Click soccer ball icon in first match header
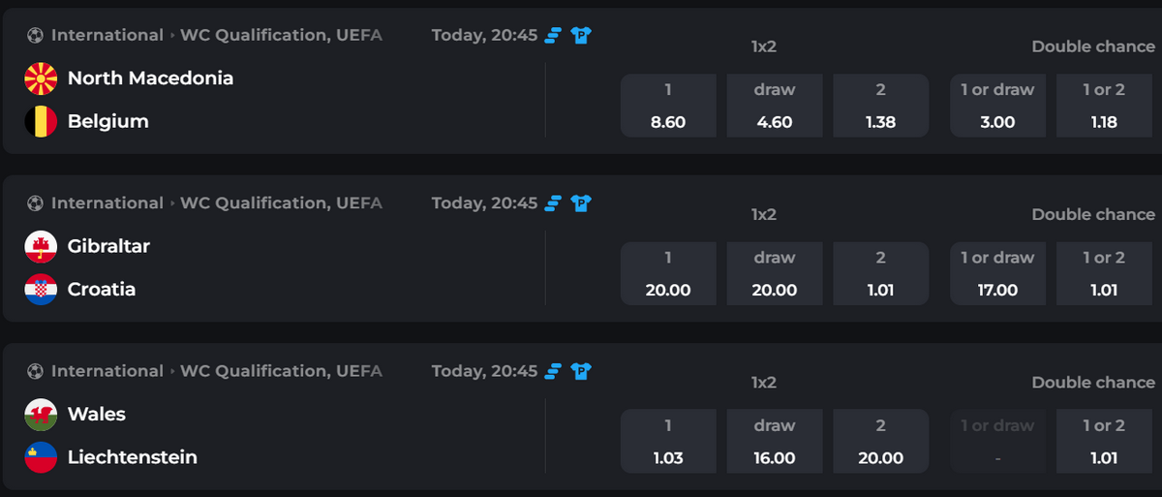Image resolution: width=1162 pixels, height=497 pixels. (36, 36)
